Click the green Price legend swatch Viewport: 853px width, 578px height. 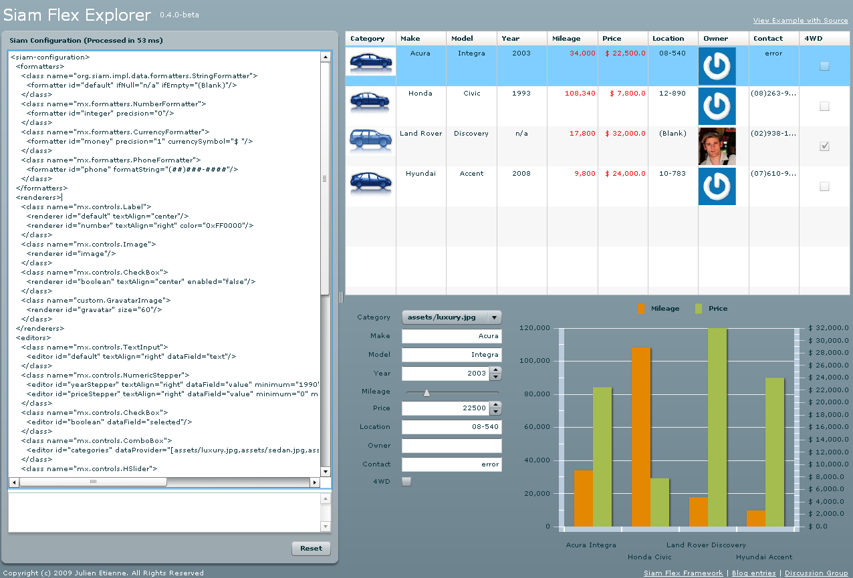(x=699, y=309)
